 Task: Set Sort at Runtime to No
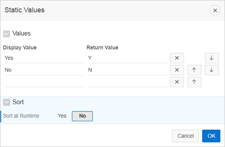point(82,116)
